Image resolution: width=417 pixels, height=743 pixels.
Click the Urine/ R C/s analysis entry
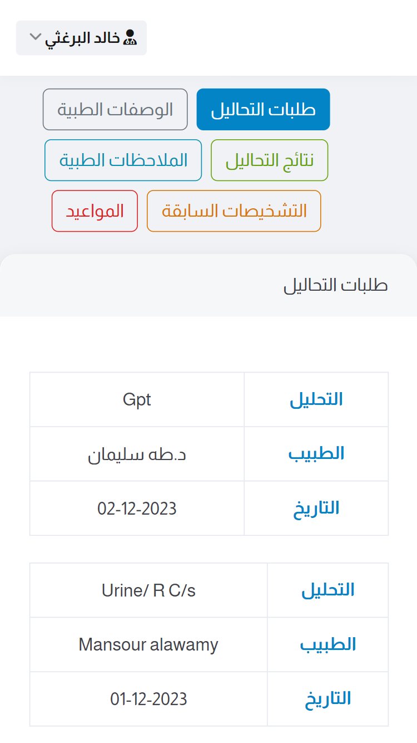(148, 590)
